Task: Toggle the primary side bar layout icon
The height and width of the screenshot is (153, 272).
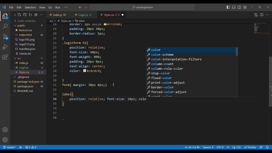Action: (228, 7)
